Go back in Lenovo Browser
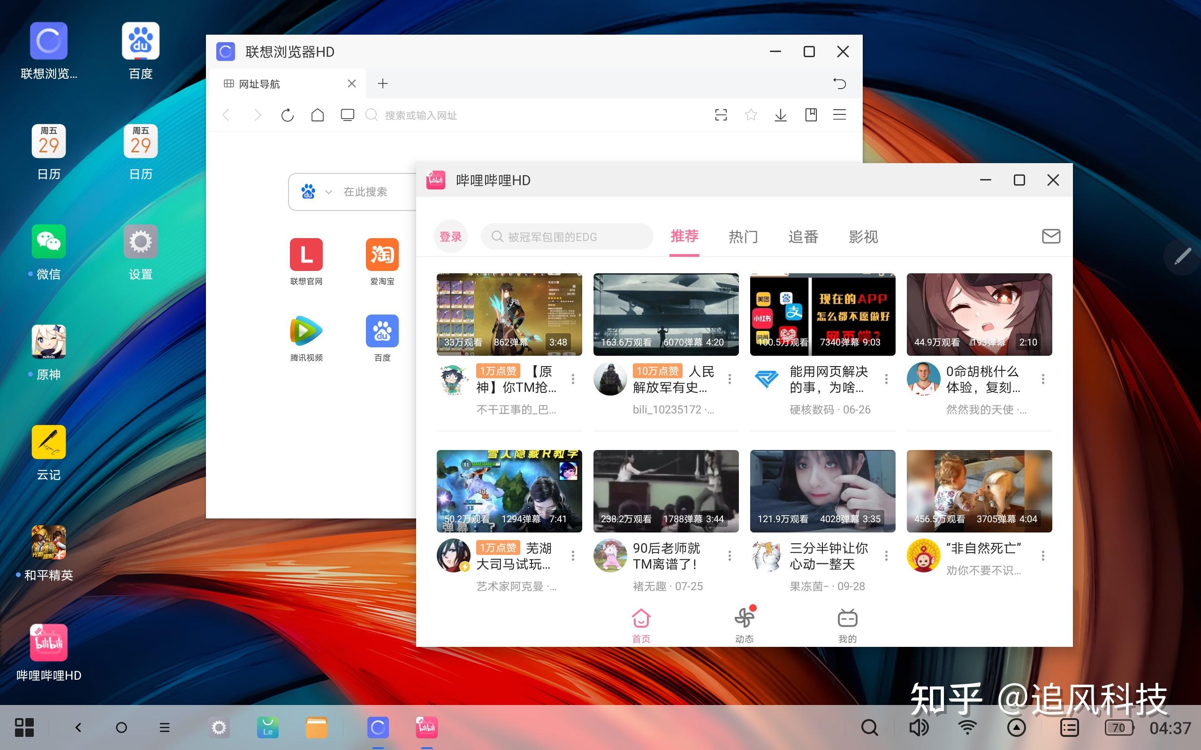The height and width of the screenshot is (750, 1201). [x=226, y=115]
